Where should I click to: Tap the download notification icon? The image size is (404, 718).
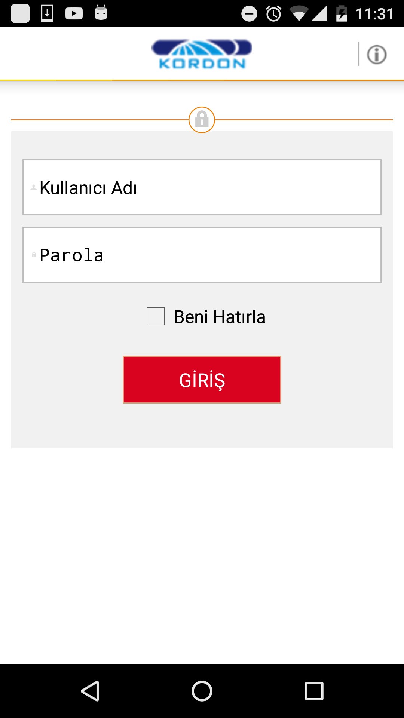tap(47, 13)
